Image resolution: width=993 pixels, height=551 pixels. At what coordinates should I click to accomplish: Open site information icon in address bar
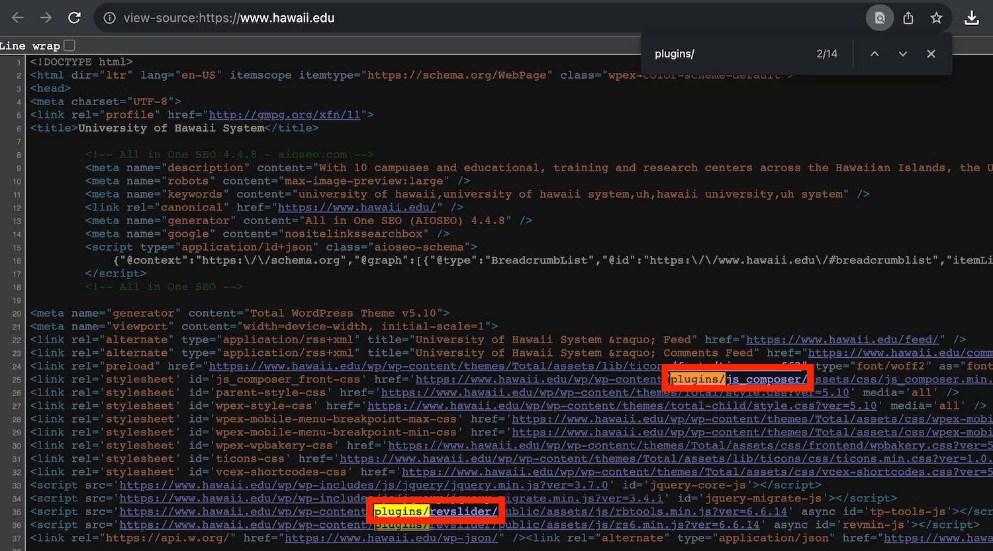click(x=110, y=18)
